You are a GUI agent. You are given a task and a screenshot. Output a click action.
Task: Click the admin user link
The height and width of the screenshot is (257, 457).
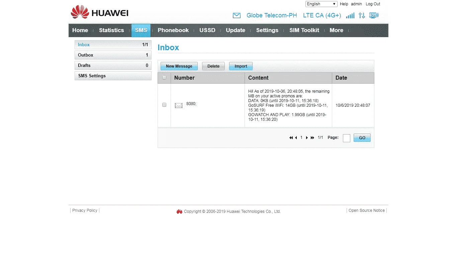356,4
